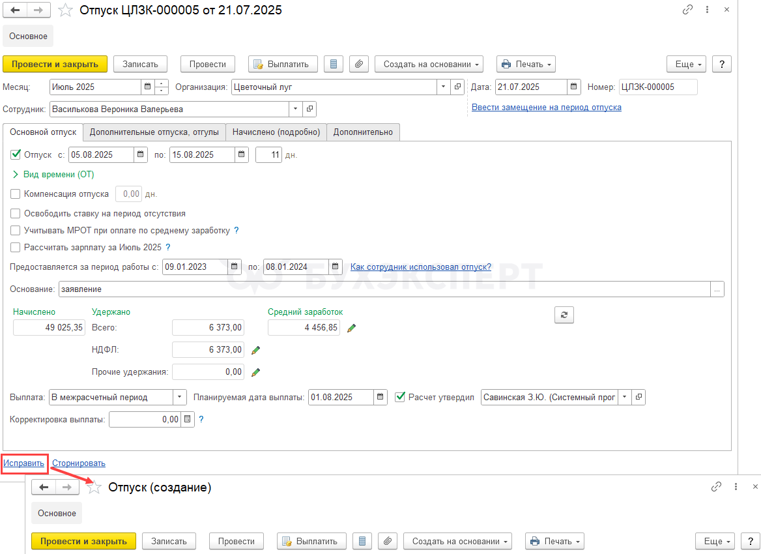Screen dimensions: 761x554
Task: Click the favorite star next to Отпуск ЦЛЗК-000005
Action: pos(65,10)
